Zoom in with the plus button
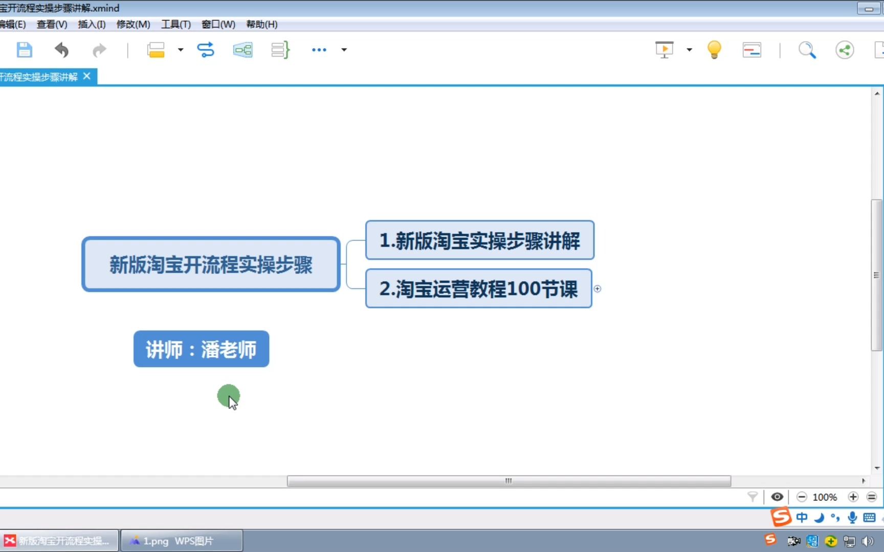 (853, 497)
